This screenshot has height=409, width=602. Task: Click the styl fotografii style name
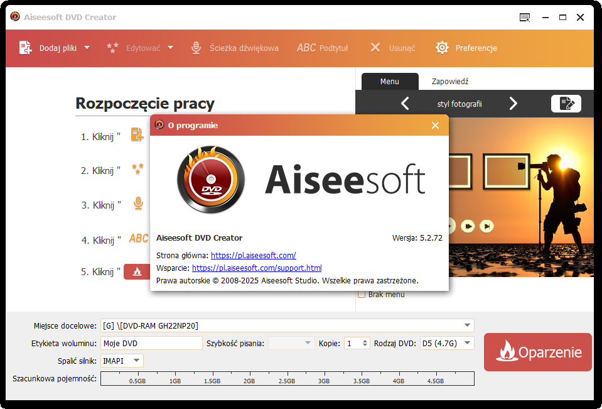click(x=460, y=104)
